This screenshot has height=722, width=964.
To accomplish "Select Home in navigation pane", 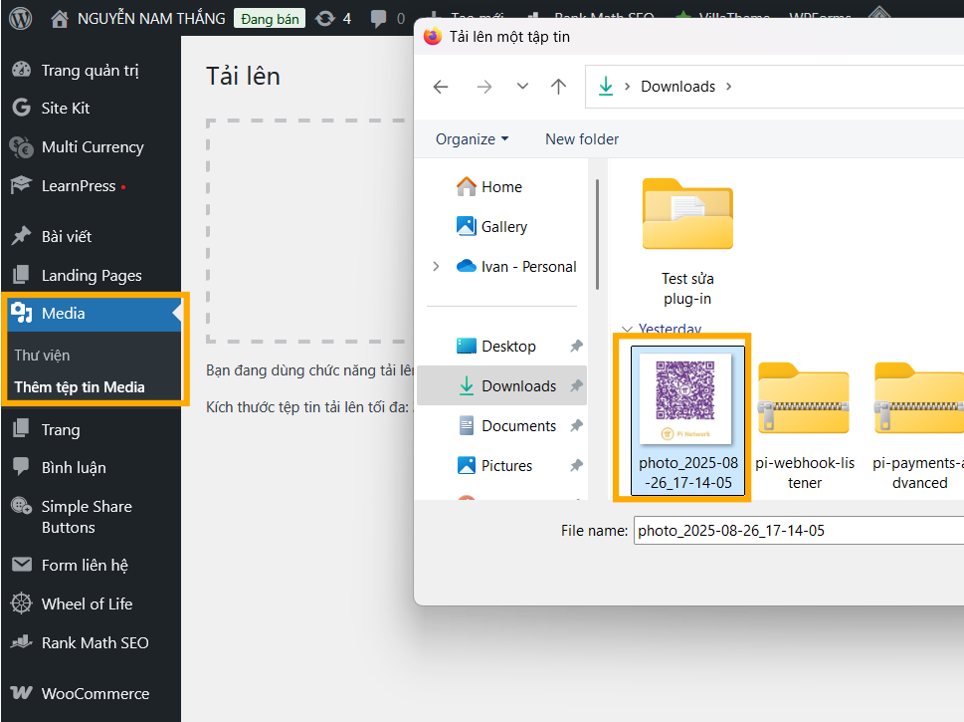I will coord(501,186).
